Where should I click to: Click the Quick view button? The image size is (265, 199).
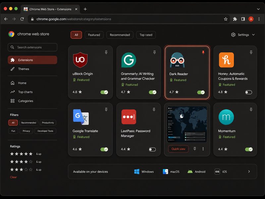point(178,149)
